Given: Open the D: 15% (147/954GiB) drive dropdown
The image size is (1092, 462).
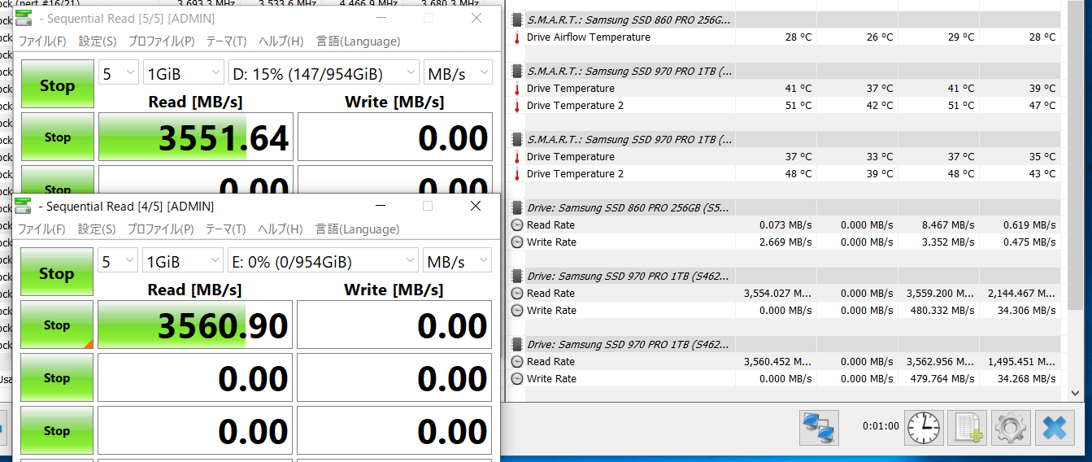Looking at the screenshot, I should pos(324,73).
